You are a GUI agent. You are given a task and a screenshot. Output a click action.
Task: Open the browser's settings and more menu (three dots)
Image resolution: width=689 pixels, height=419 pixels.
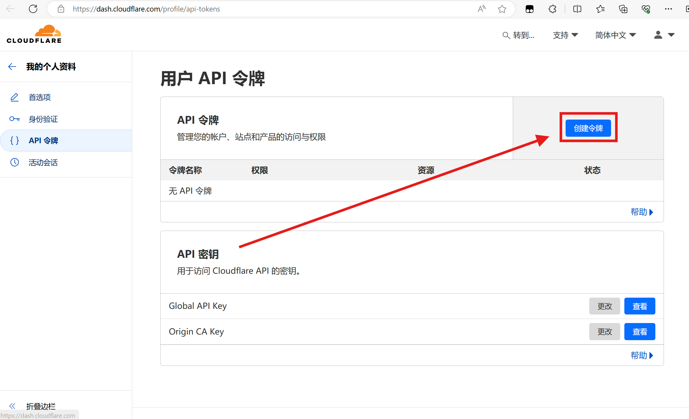pyautogui.click(x=668, y=9)
